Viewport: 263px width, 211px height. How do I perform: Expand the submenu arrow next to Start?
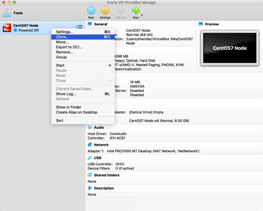[110, 65]
